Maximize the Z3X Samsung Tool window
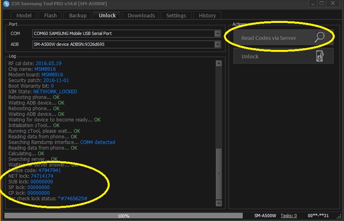This screenshot has height=222, width=344. pos(321,4)
